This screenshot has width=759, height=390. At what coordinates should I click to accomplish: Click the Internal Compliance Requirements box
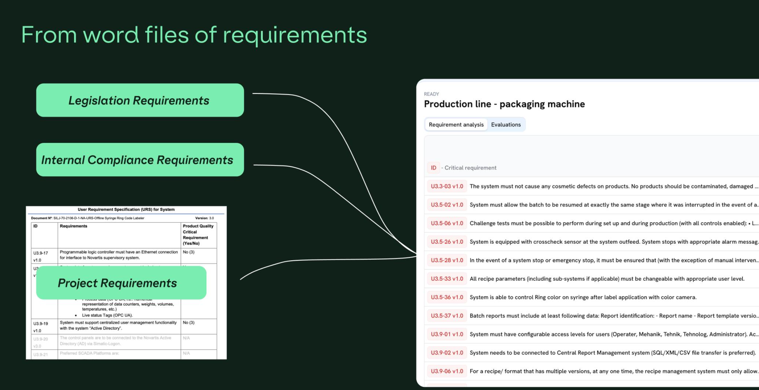[x=140, y=159]
